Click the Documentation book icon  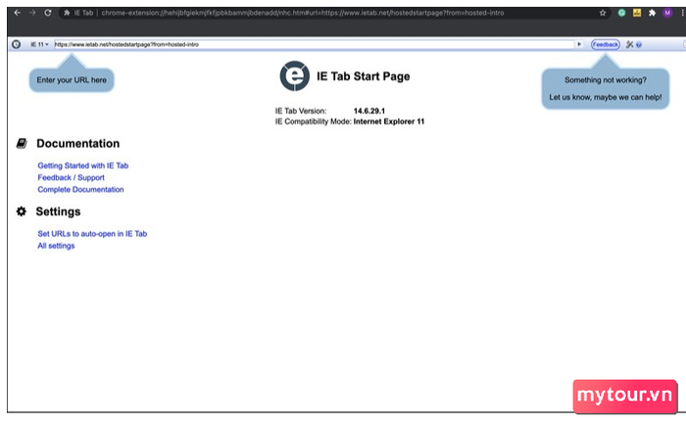pos(22,143)
